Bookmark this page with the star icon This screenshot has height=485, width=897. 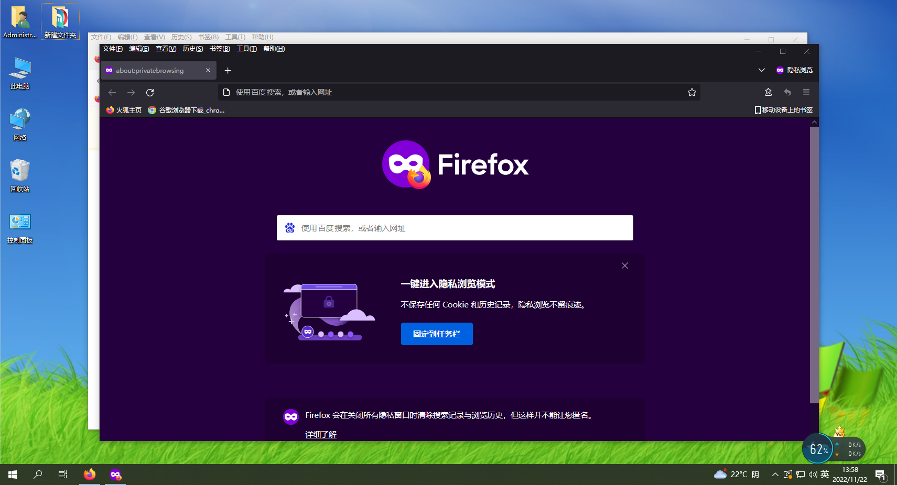[x=692, y=93]
